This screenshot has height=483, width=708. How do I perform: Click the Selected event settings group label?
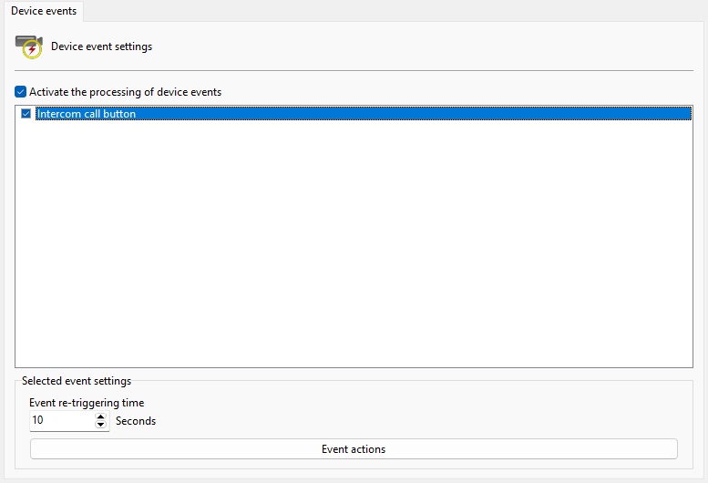click(77, 381)
